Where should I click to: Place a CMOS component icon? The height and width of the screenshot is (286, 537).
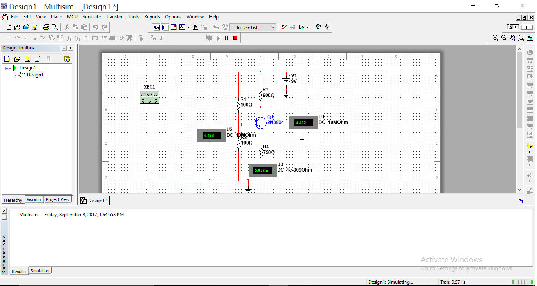tap(60, 38)
